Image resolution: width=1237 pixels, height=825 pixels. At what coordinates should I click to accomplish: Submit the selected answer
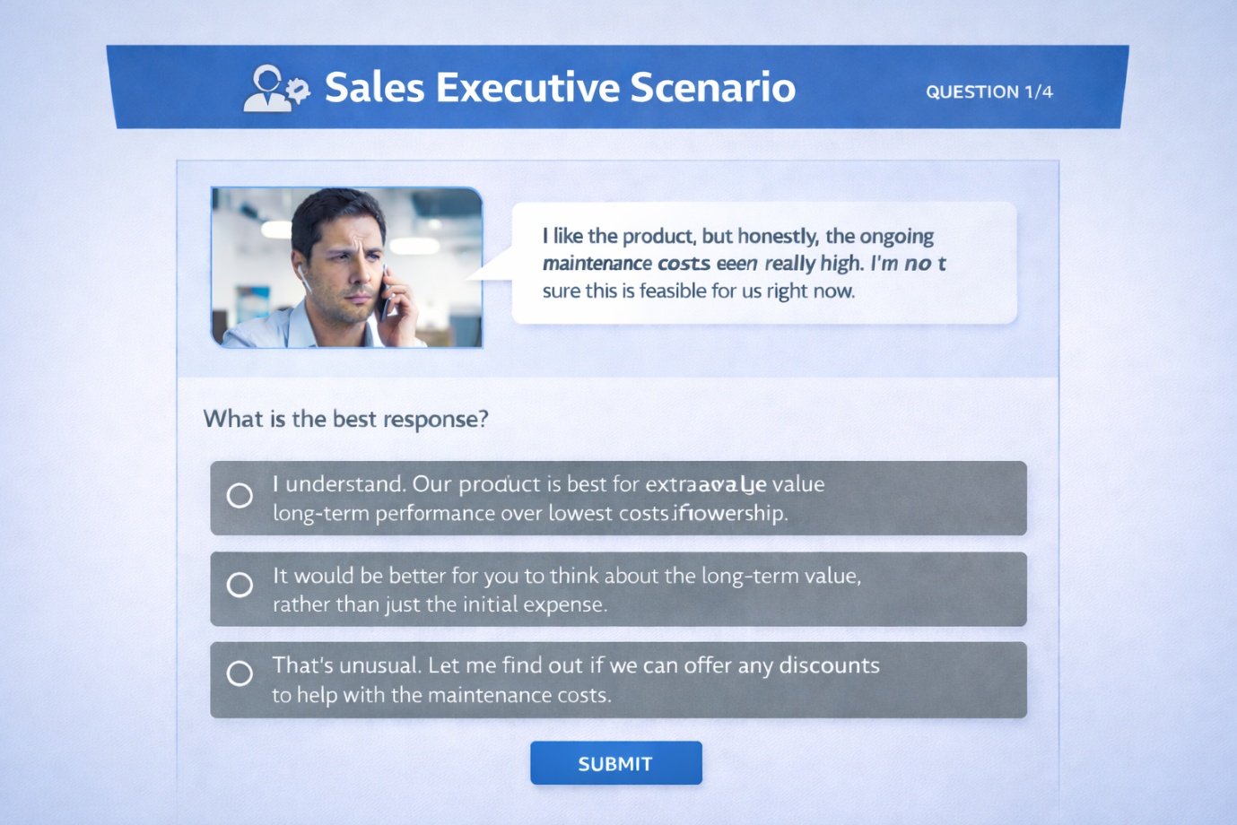coord(615,763)
